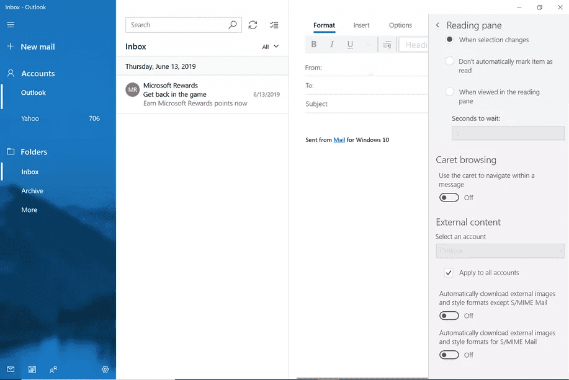The height and width of the screenshot is (380, 569).
Task: Enter selection mode via checklist icon
Action: point(274,25)
